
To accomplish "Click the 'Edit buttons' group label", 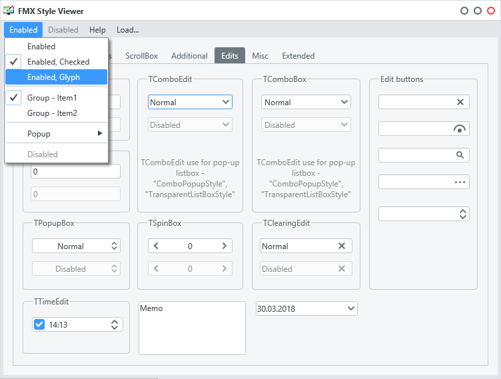I will click(x=402, y=79).
